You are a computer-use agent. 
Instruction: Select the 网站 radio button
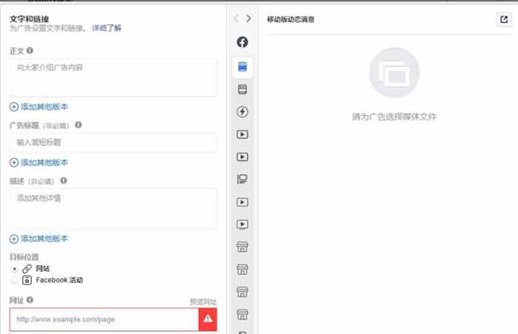(x=15, y=269)
